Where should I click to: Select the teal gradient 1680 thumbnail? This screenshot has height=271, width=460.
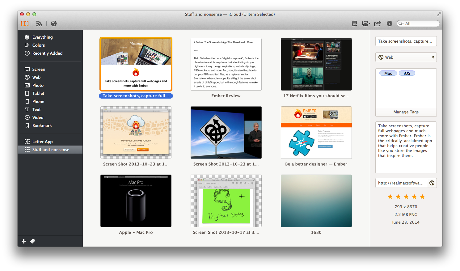(x=316, y=201)
